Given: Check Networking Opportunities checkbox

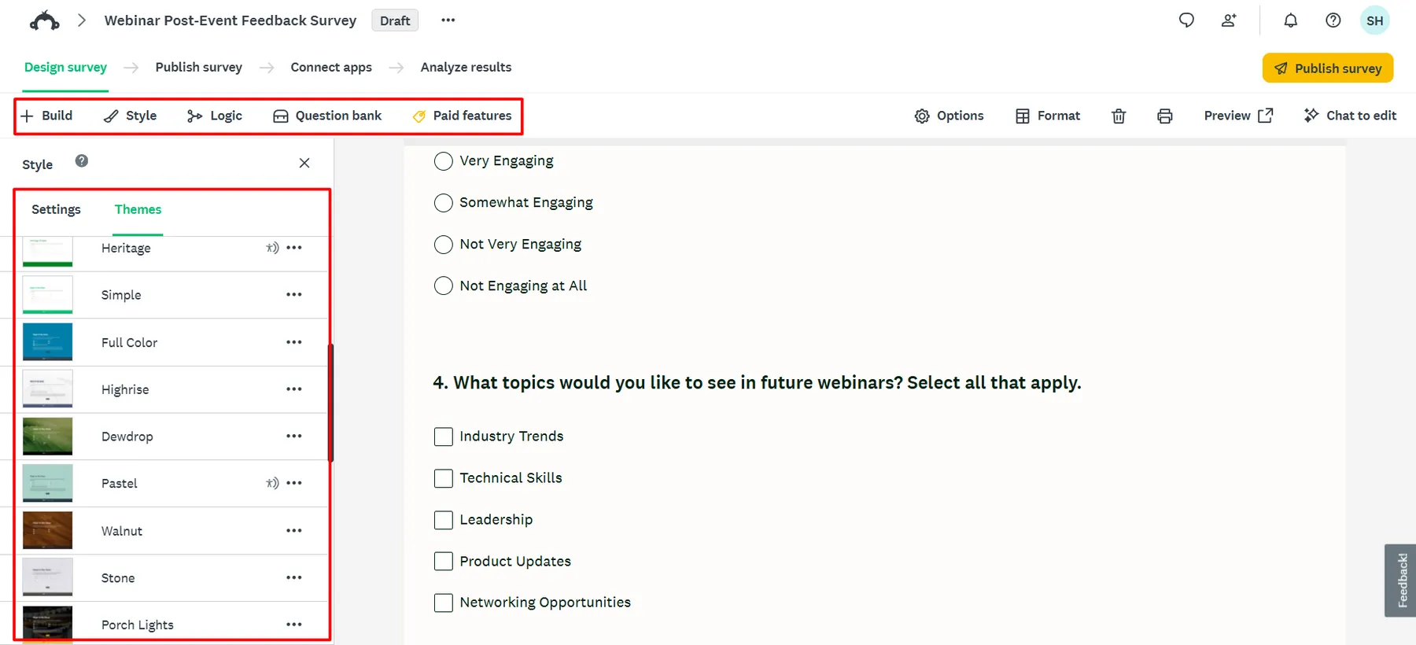Looking at the screenshot, I should 444,603.
